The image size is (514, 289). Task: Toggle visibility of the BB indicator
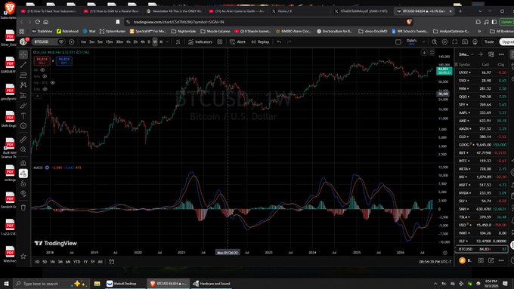(x=42, y=70)
